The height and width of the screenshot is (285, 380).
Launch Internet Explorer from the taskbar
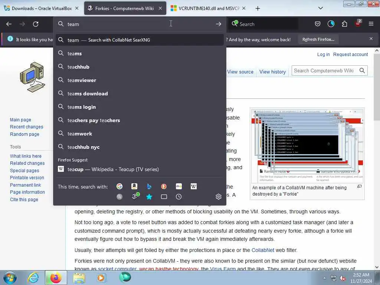point(33,278)
